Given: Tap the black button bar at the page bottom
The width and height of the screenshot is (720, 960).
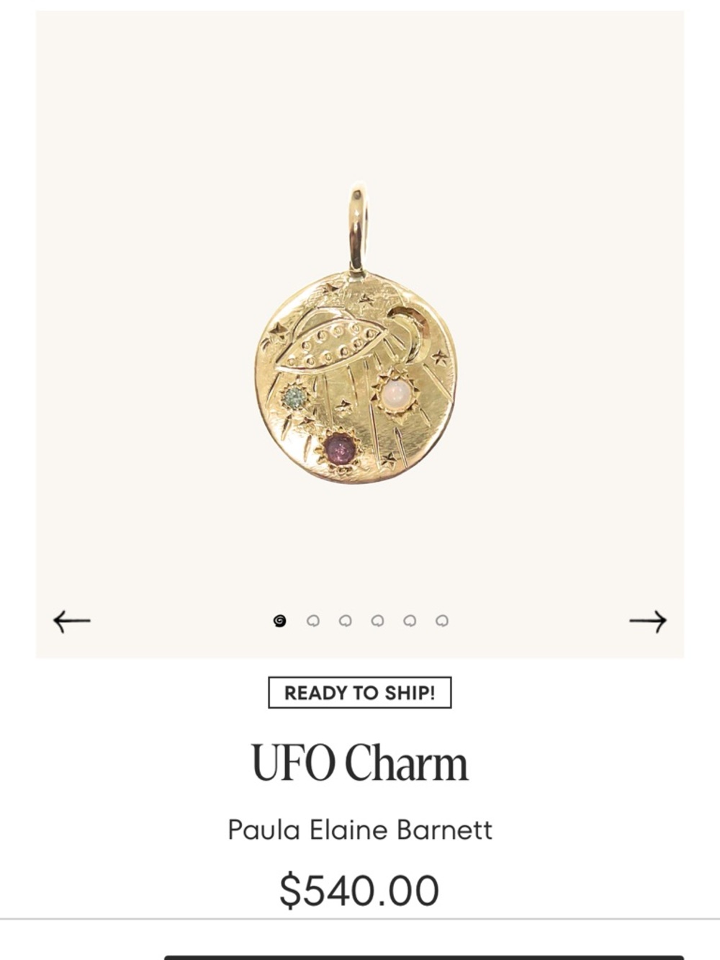Looking at the screenshot, I should click(423, 957).
